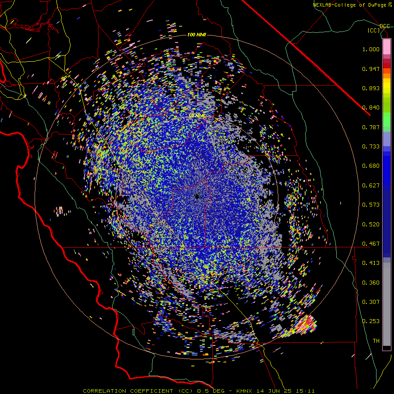Select the 0.520 legend value

tap(371, 225)
